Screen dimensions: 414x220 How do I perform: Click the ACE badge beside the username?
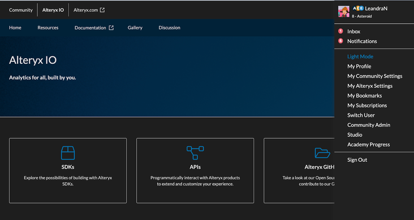358,8
